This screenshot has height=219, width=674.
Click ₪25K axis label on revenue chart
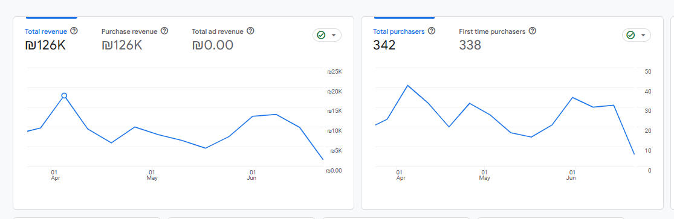(334, 72)
